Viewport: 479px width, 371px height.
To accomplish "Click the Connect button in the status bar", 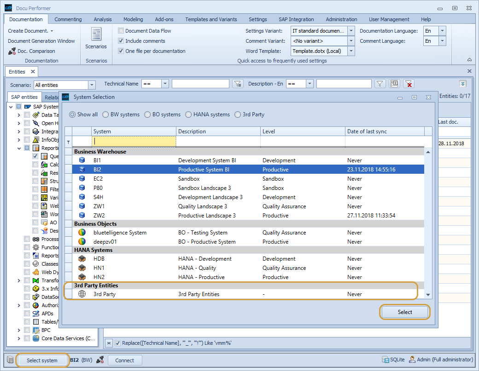I will point(124,360).
